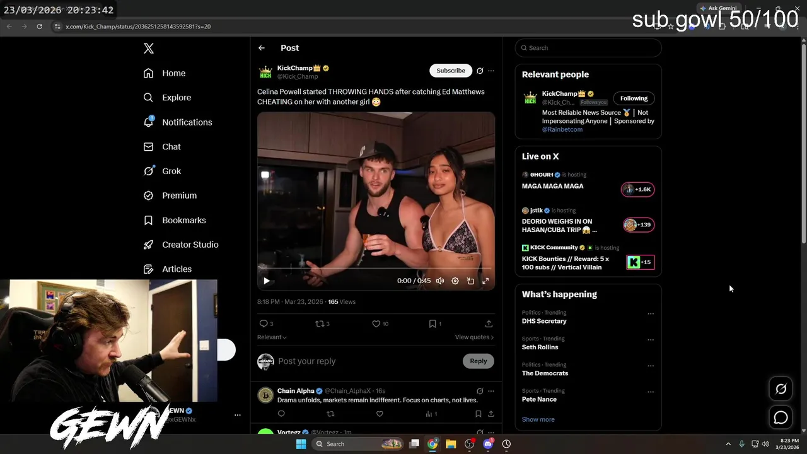Open Grok in the sidebar
The height and width of the screenshot is (454, 807).
(x=162, y=171)
